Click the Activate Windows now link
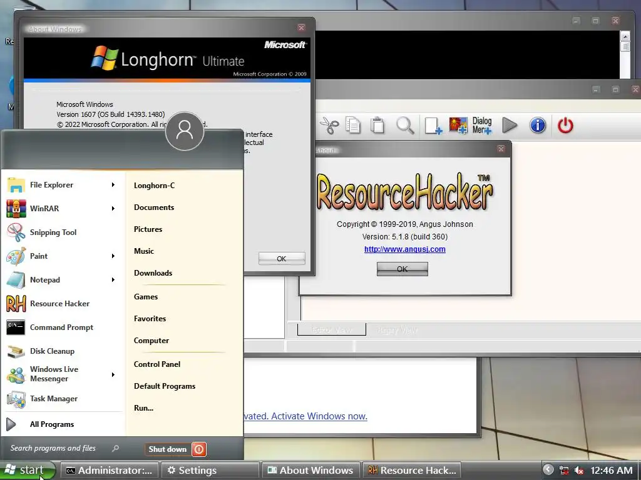This screenshot has height=480, width=641. pos(319,416)
